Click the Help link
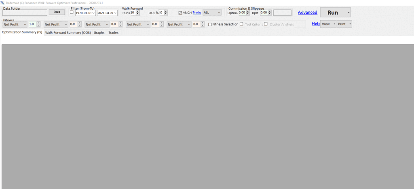The image size is (414, 189). (x=315, y=24)
